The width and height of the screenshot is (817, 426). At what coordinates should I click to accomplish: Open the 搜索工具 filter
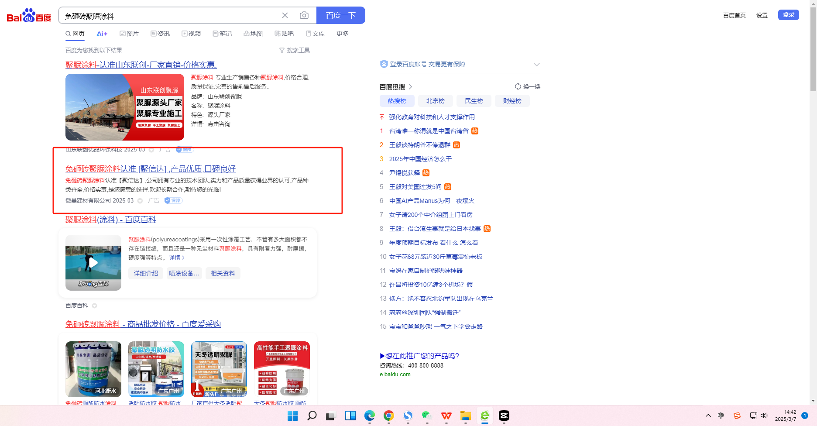click(x=295, y=50)
